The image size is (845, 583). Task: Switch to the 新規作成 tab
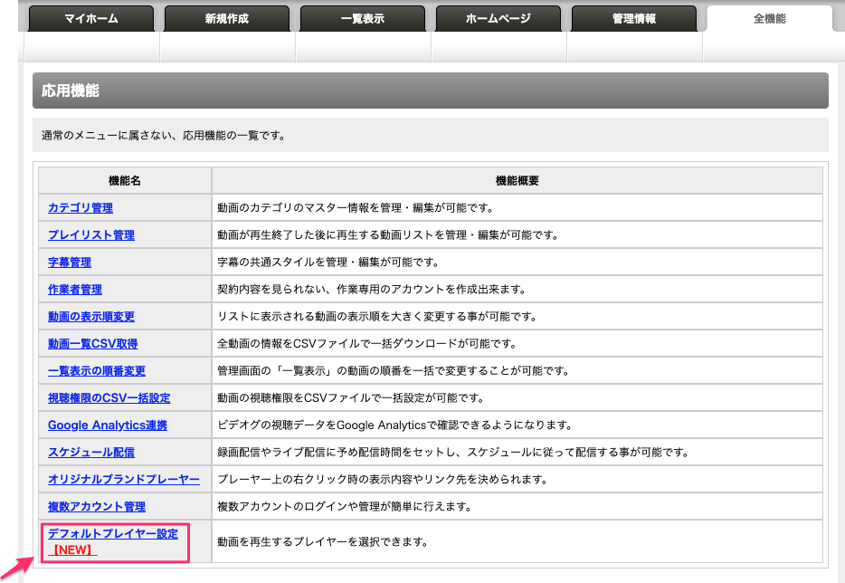click(227, 18)
